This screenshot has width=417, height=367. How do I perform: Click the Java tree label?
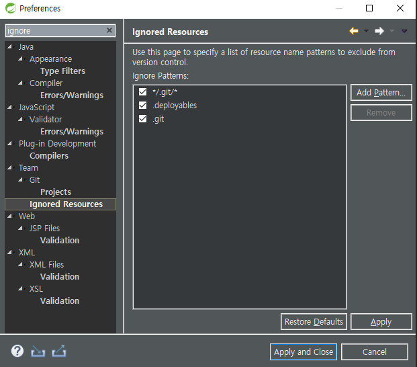pyautogui.click(x=26, y=47)
